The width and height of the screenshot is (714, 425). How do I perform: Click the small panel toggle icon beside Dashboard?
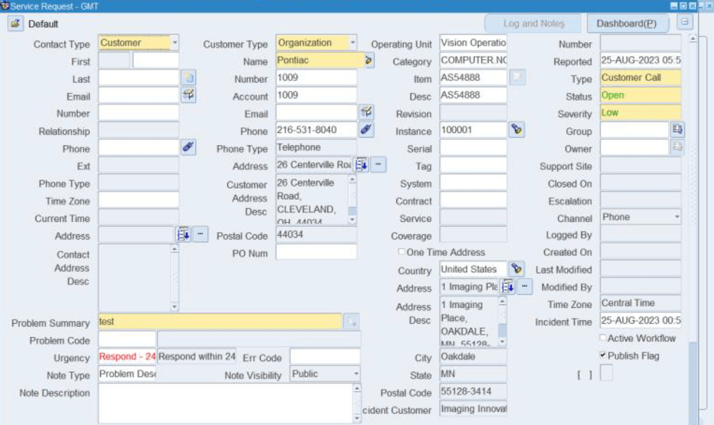[685, 23]
